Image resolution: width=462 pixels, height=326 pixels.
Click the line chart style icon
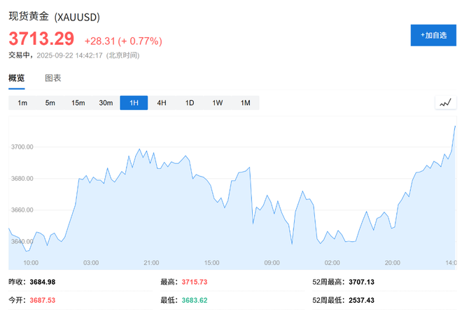(445, 103)
